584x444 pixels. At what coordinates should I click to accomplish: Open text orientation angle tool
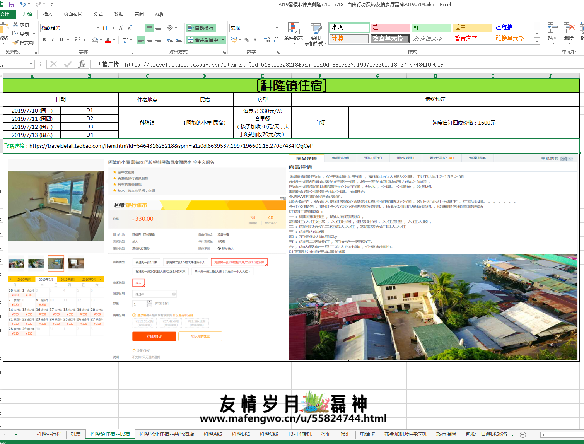[x=170, y=28]
